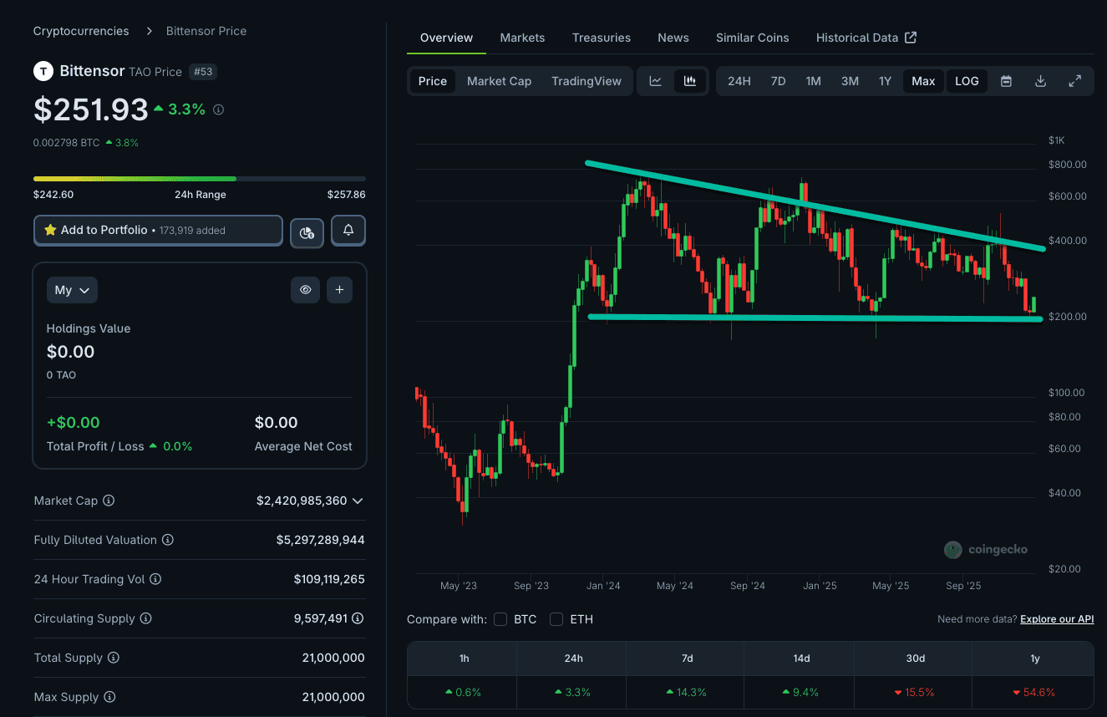The height and width of the screenshot is (717, 1107).
Task: Click info icon next to Market Cap
Action: pos(109,501)
